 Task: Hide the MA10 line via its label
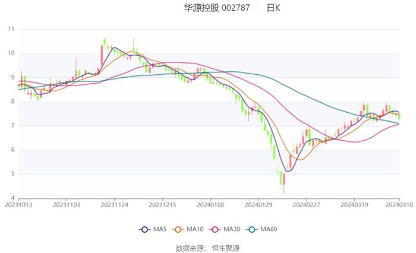(195, 229)
